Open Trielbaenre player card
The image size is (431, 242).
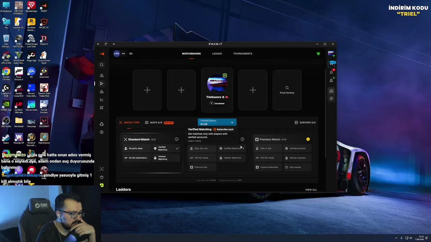click(217, 90)
